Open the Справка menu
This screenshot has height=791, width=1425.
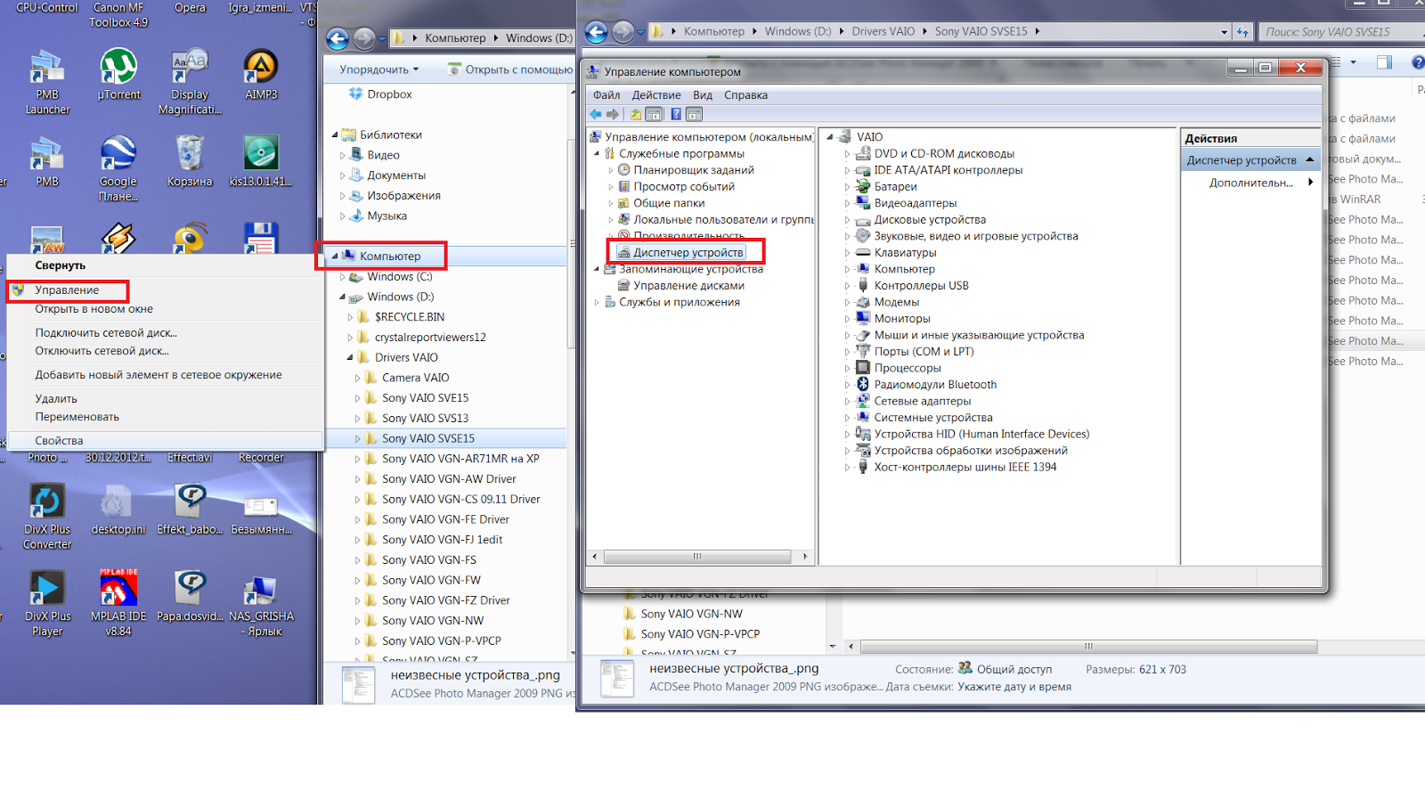[x=745, y=95]
